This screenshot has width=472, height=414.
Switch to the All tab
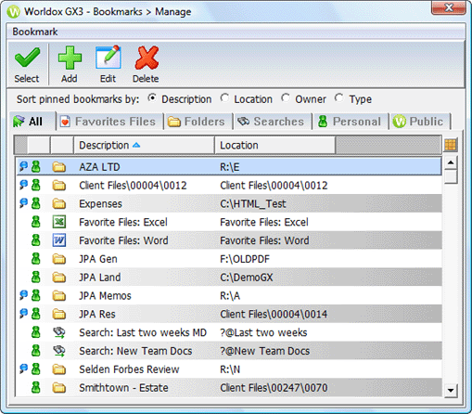click(x=32, y=122)
